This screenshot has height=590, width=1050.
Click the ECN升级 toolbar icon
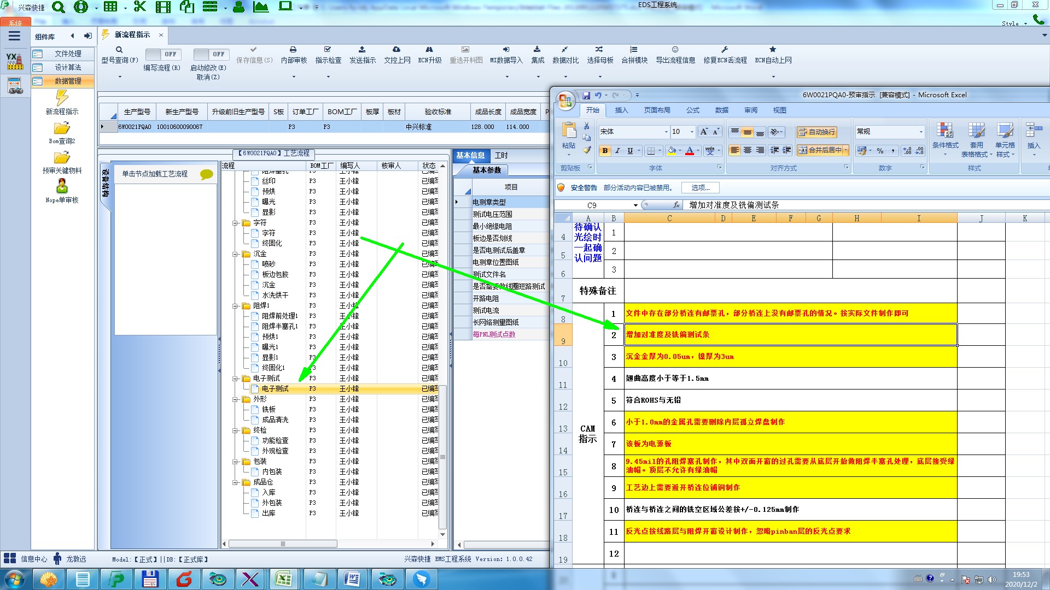(x=429, y=50)
